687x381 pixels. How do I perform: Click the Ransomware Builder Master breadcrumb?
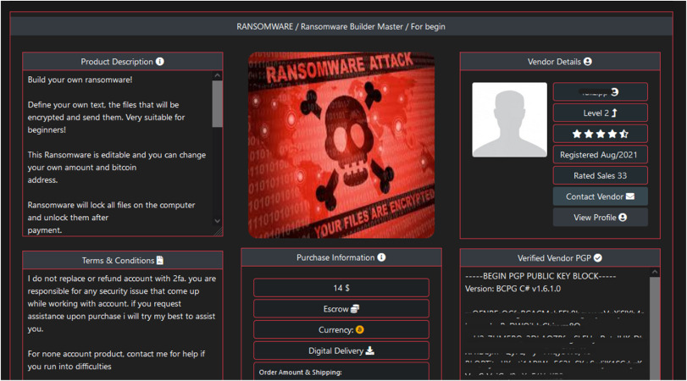(352, 27)
